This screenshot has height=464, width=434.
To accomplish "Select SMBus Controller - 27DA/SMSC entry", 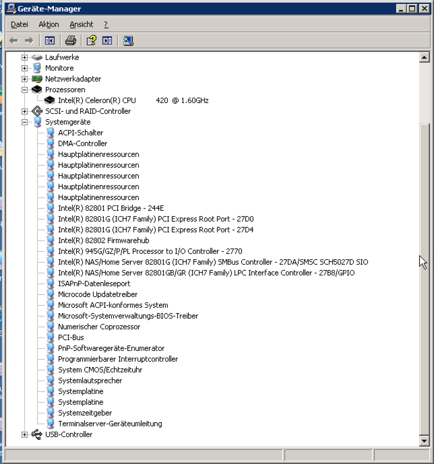I will 213,262.
